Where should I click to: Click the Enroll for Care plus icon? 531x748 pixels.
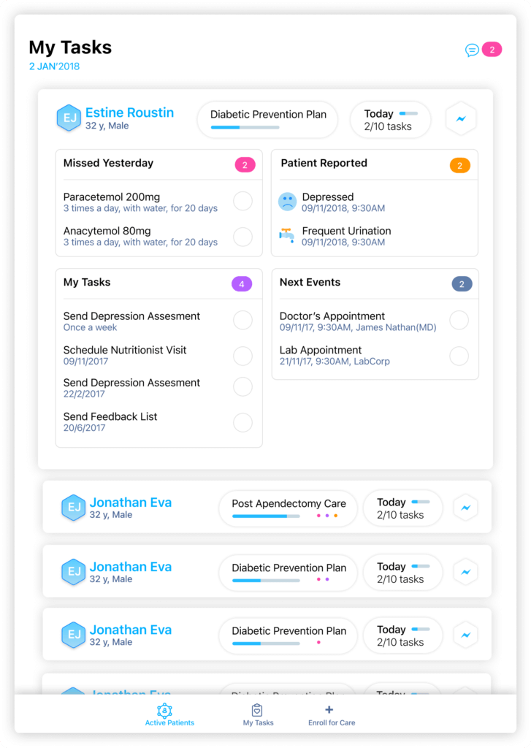(x=329, y=709)
